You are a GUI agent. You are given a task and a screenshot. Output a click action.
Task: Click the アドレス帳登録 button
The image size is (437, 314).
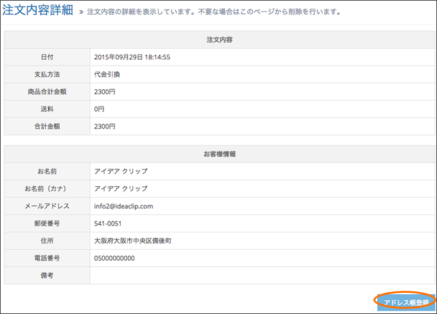pos(406,302)
